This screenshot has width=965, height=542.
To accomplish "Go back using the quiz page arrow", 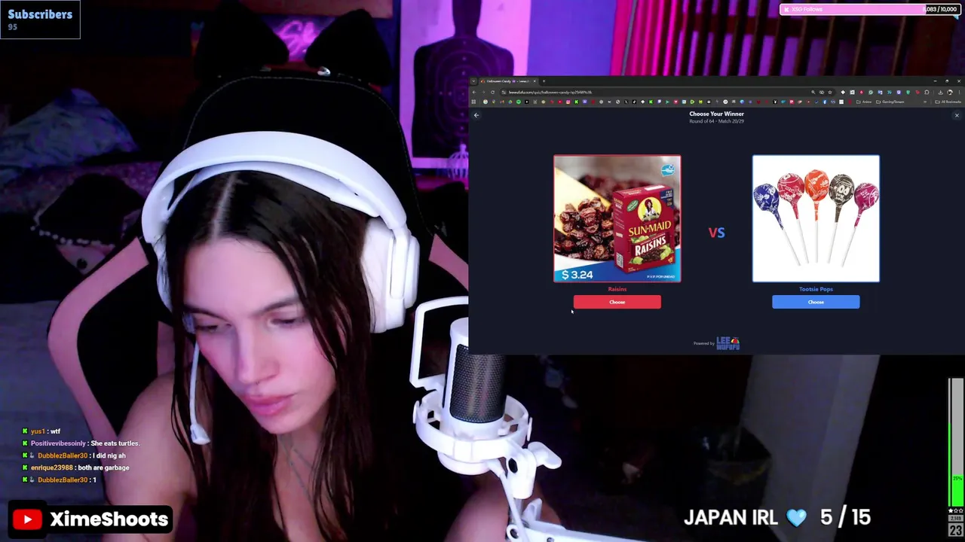I will tap(476, 115).
